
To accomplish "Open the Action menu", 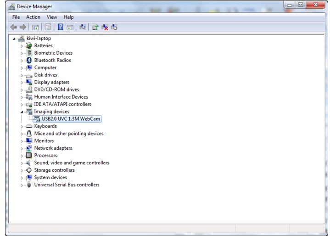I will click(33, 17).
